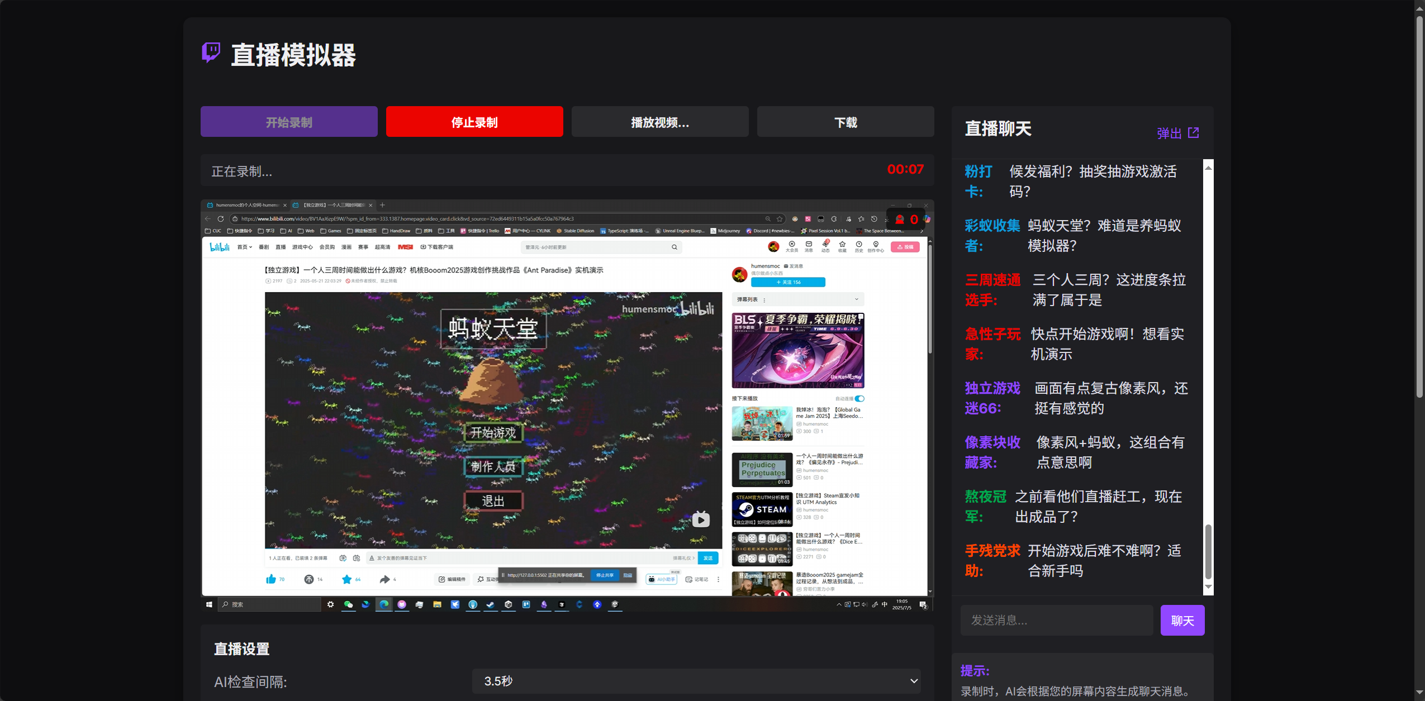Click the share arrow icon showing 4
Viewport: 1425px width, 701px height.
pyautogui.click(x=384, y=579)
